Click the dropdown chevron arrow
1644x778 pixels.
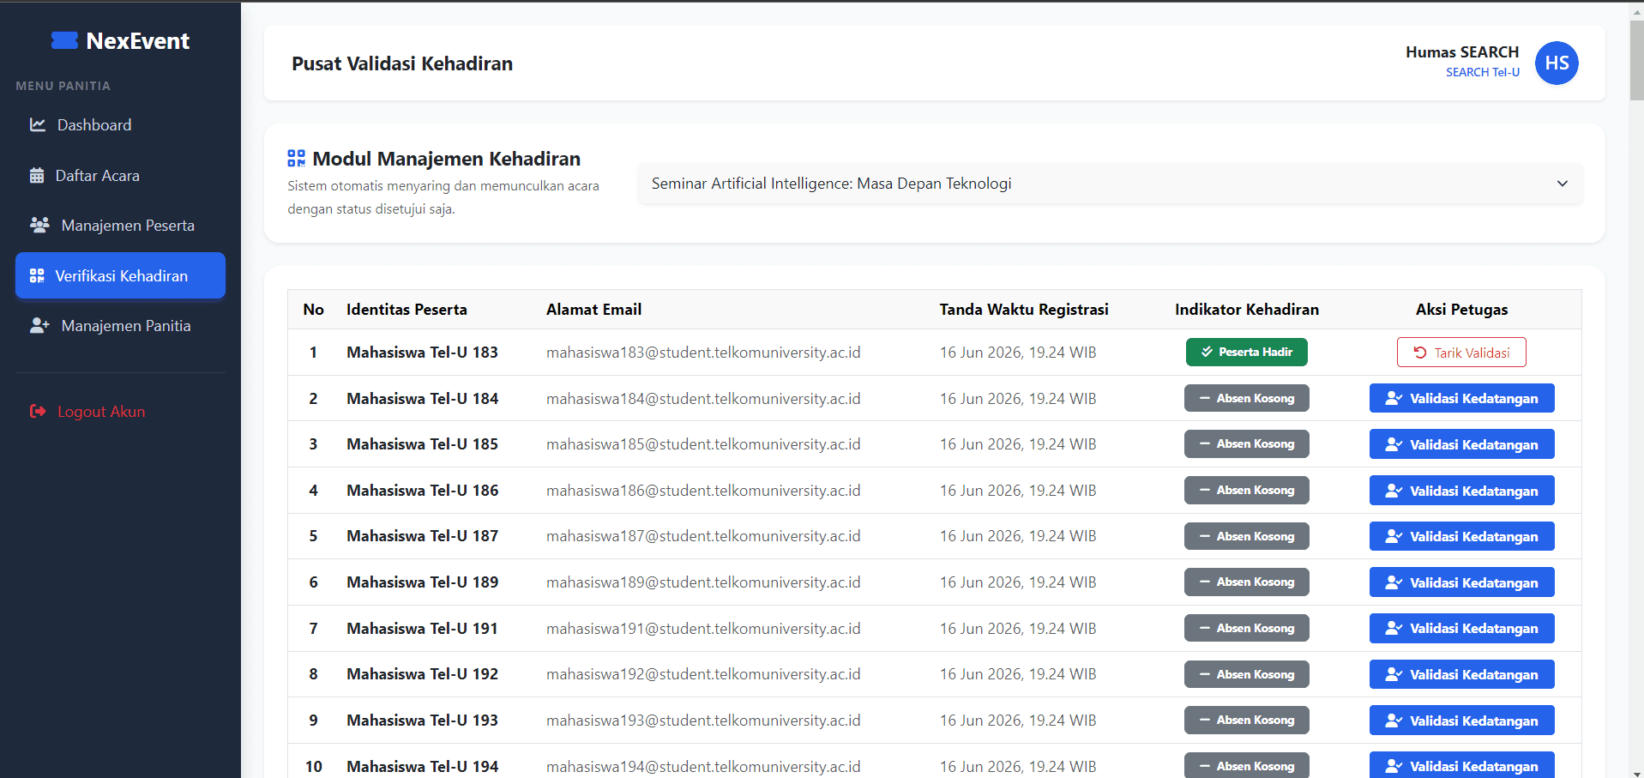(x=1563, y=184)
